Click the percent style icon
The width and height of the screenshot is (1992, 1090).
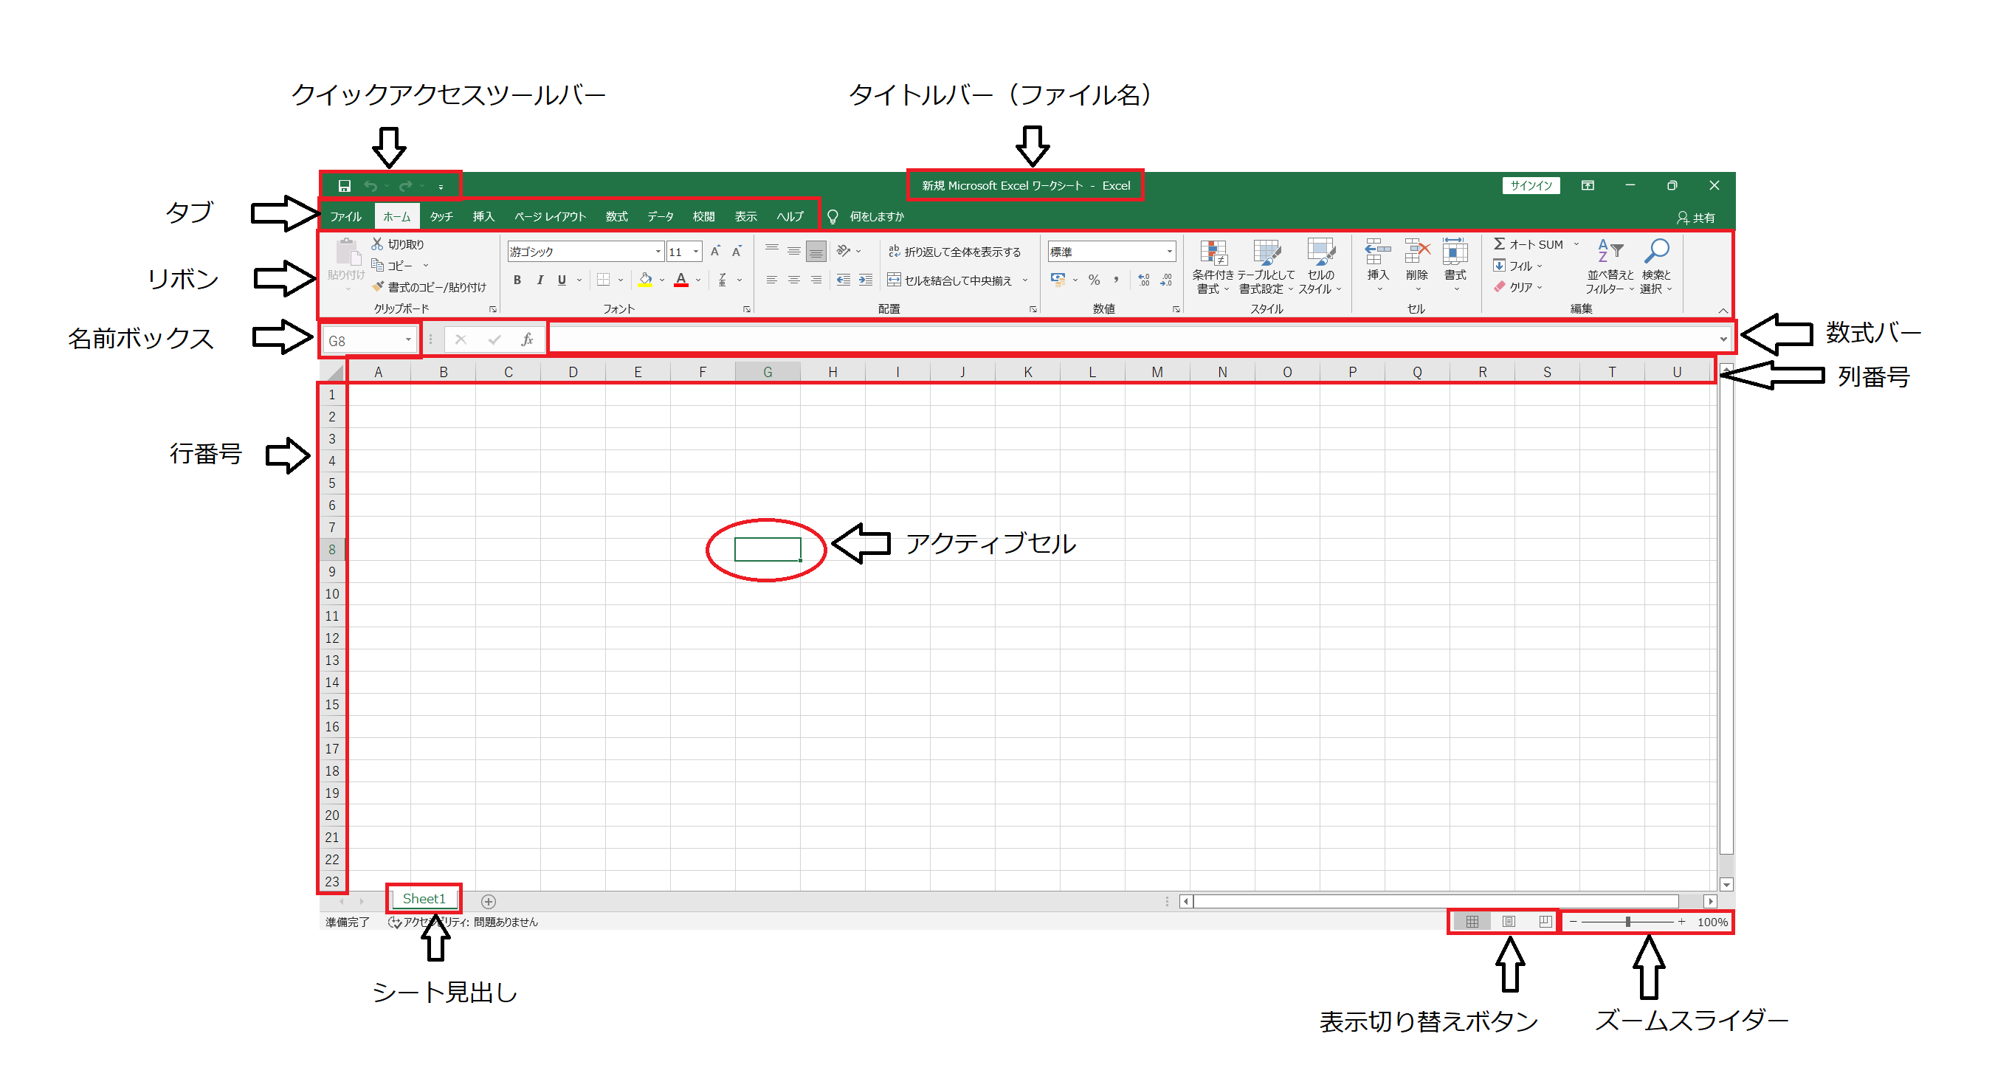(1095, 280)
